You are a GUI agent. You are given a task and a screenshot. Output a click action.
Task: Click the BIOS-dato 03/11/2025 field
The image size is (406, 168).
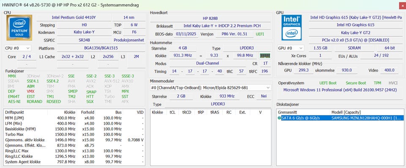click(187, 34)
